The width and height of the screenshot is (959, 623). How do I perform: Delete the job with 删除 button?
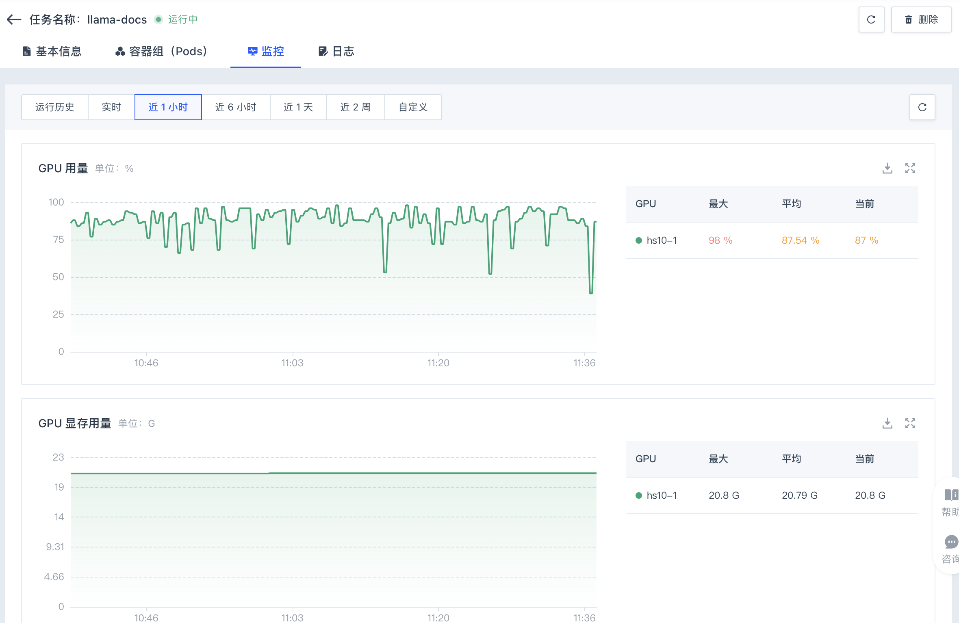(921, 19)
